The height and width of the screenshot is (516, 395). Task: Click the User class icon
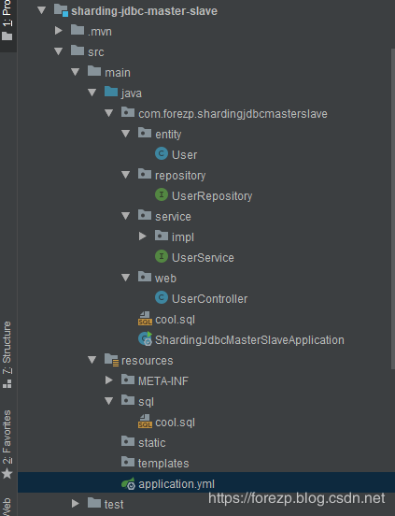(162, 153)
